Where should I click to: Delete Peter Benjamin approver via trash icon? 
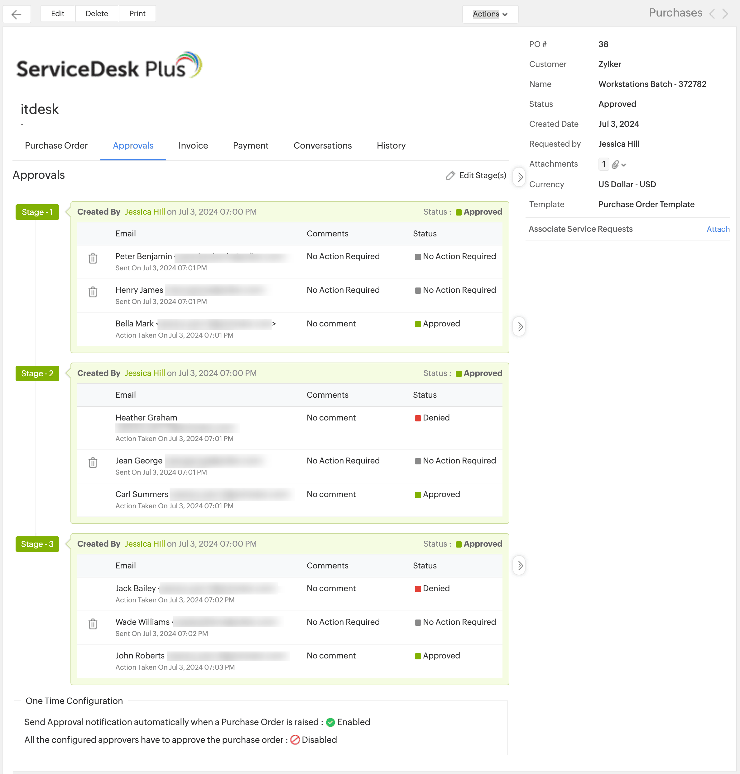[93, 259]
